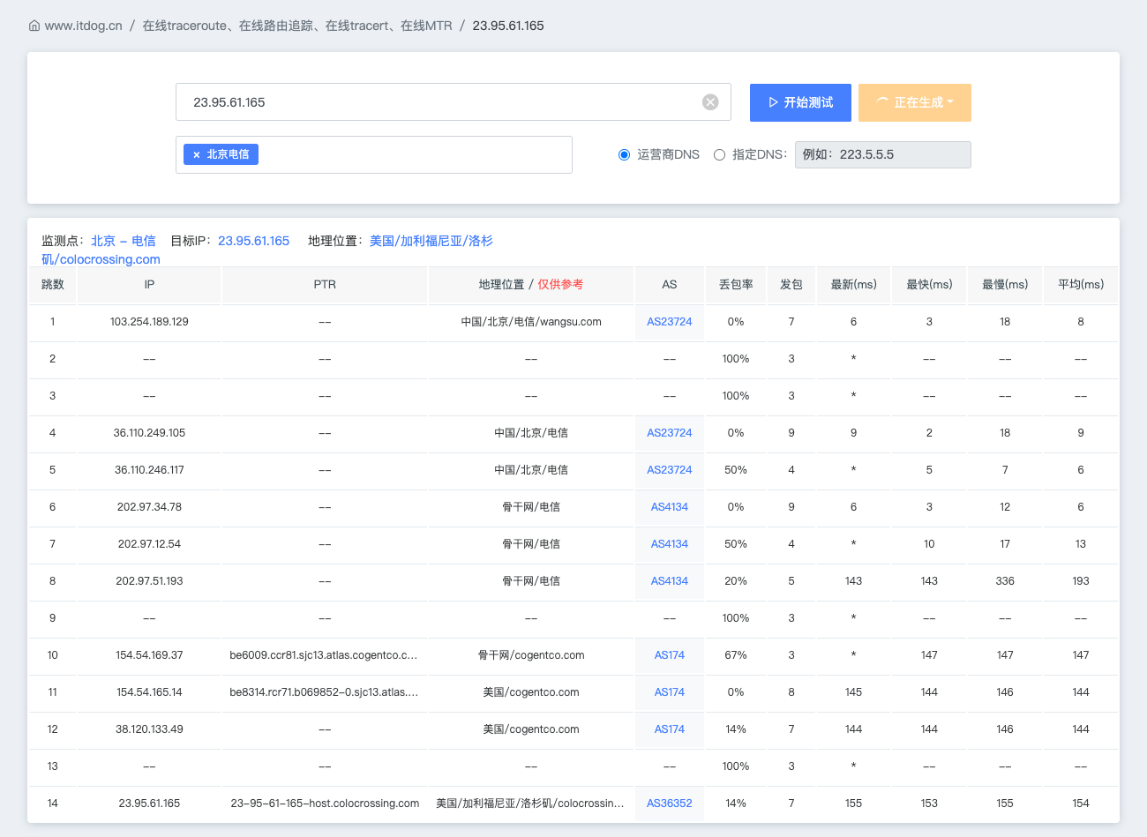Open AS174 link for 38.120.133.49
This screenshot has width=1147, height=837.
tap(670, 729)
